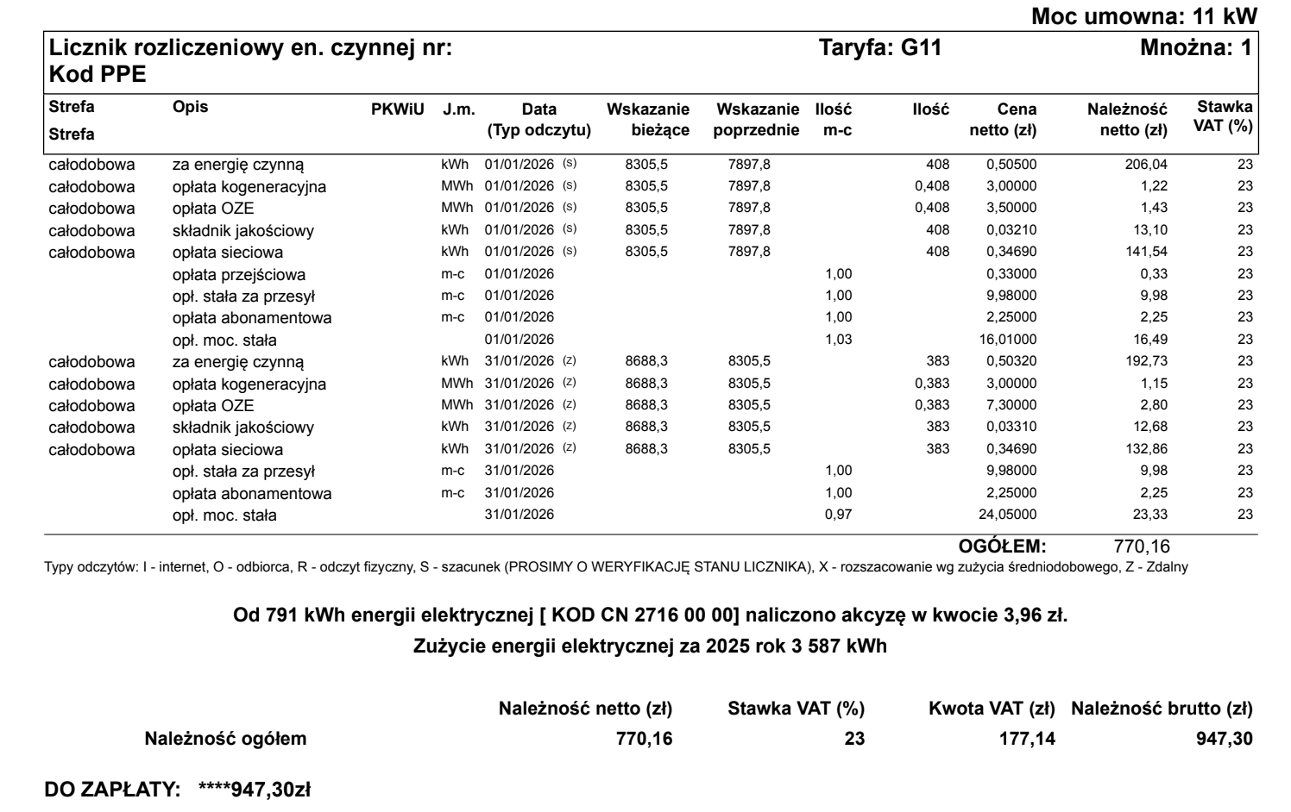Click the price value 7,30000
The height and width of the screenshot is (812, 1291).
(1011, 405)
